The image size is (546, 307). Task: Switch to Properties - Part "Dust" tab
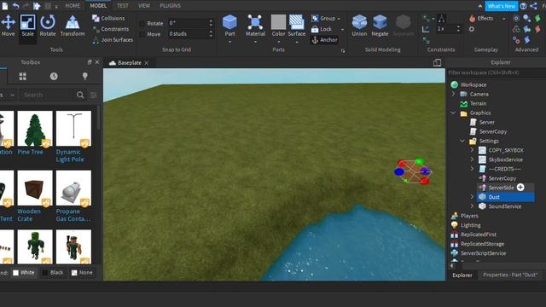[510, 275]
